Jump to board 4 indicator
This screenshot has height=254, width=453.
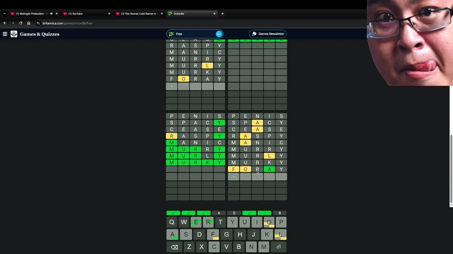click(x=219, y=213)
